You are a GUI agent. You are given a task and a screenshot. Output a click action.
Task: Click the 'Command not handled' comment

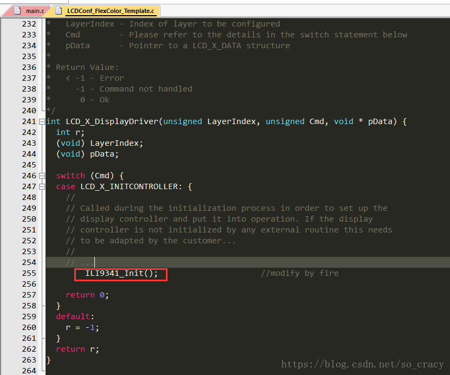146,89
